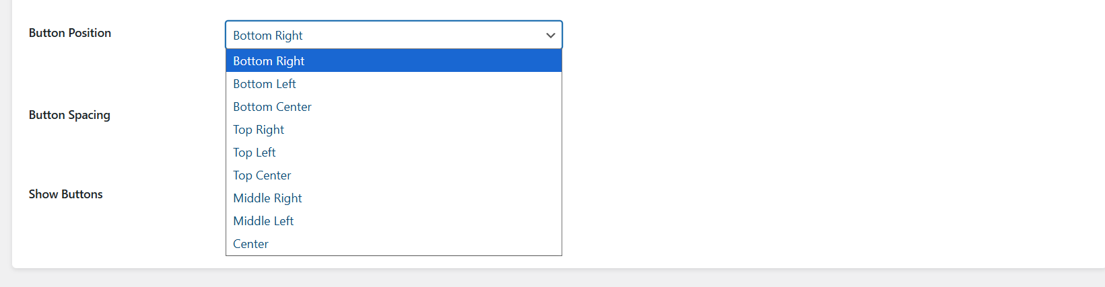Click blank space between Button Position and Button Spacing labels
Screen dimensions: 1105x287
[70, 74]
